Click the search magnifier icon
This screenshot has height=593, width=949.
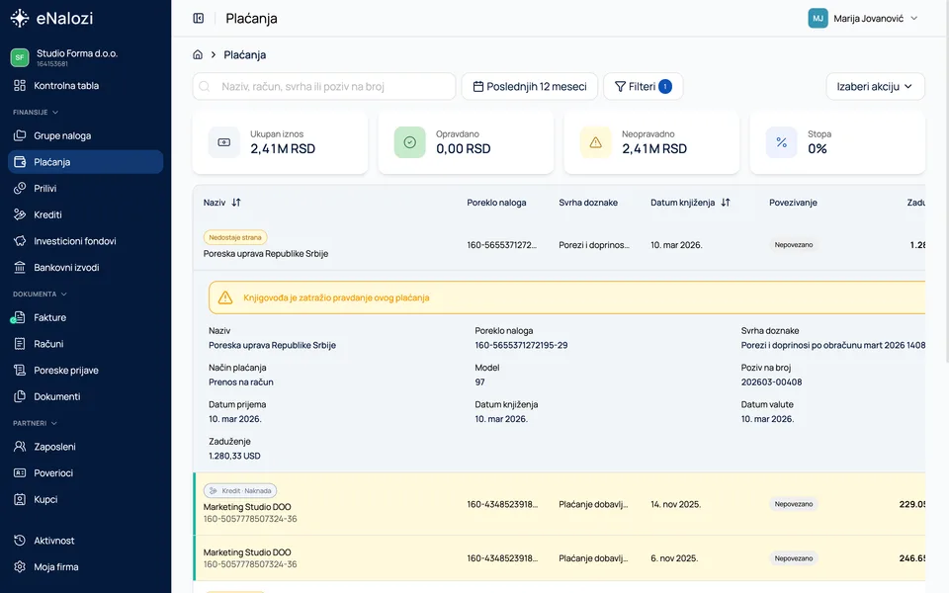pyautogui.click(x=205, y=87)
